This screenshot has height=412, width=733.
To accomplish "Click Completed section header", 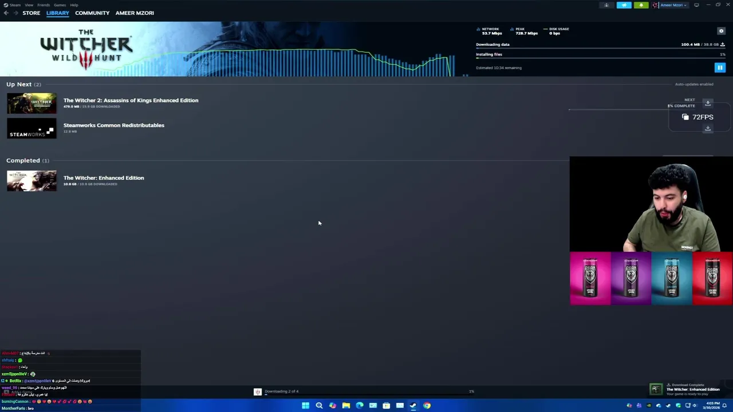I will pyautogui.click(x=27, y=160).
